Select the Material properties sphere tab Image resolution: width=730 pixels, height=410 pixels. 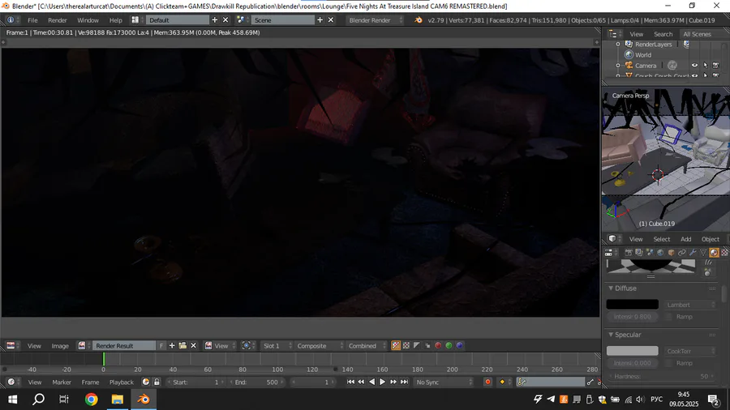coord(714,253)
